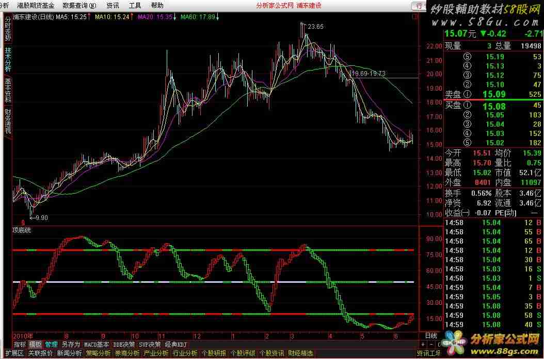Click the 另存为 save-as button

point(71,345)
